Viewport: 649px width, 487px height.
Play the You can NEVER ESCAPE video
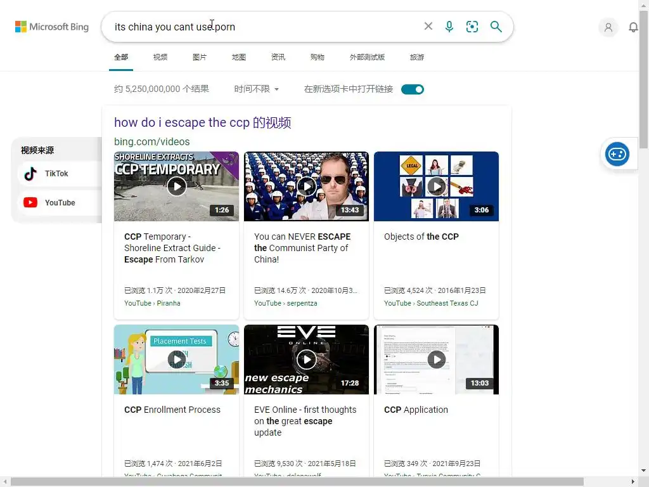point(306,186)
